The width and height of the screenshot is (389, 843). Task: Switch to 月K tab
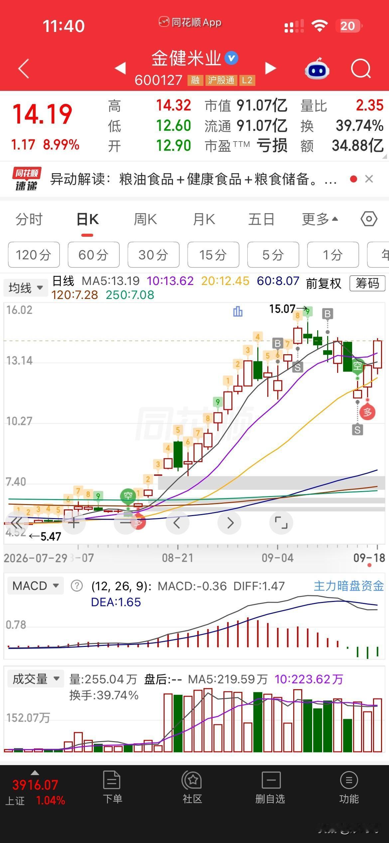204,219
